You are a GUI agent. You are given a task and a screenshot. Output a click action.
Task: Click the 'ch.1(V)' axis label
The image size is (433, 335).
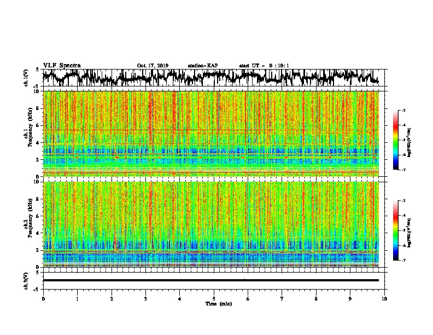pyautogui.click(x=26, y=78)
